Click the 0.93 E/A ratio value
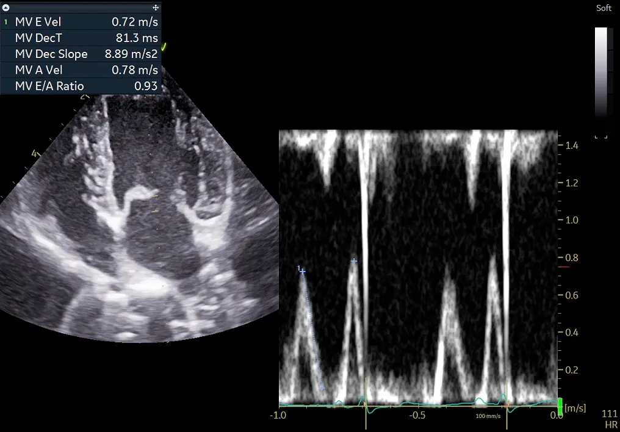Screen dimensions: 620x432 coord(145,86)
